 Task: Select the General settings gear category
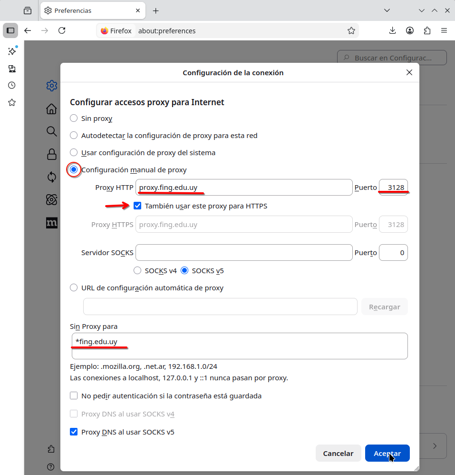point(52,86)
